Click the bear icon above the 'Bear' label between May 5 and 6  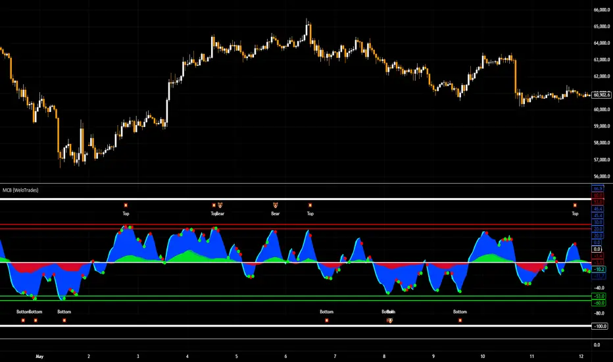click(276, 205)
